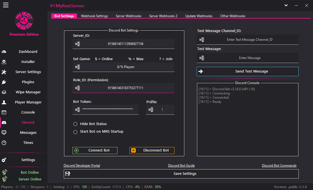The height and width of the screenshot is (190, 313).
Task: Click the Bot Online status icon
Action: [4, 172]
